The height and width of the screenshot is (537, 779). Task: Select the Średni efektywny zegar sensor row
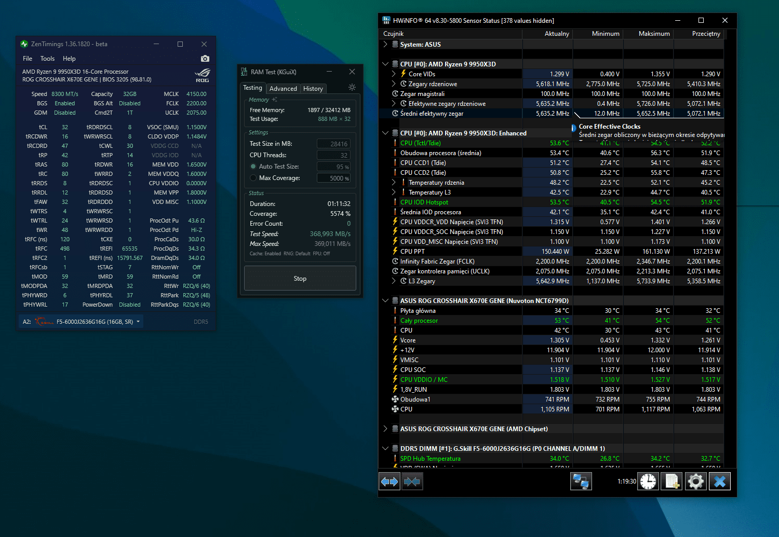[x=552, y=114]
